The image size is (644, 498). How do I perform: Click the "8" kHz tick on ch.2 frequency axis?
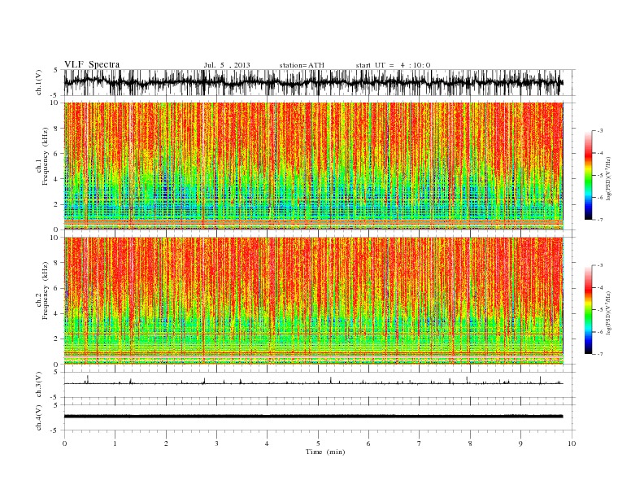[x=57, y=263]
